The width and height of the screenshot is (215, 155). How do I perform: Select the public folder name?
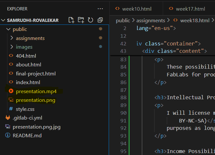click(20, 29)
